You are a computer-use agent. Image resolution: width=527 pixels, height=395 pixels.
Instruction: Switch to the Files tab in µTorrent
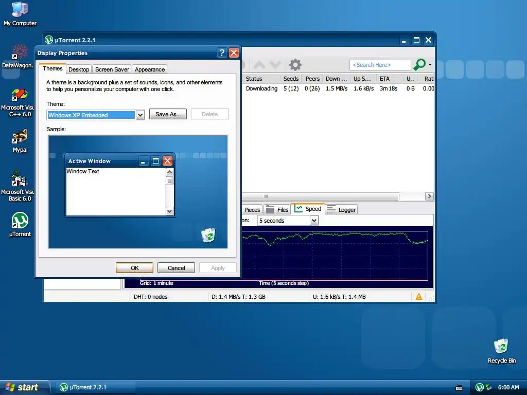tap(277, 210)
